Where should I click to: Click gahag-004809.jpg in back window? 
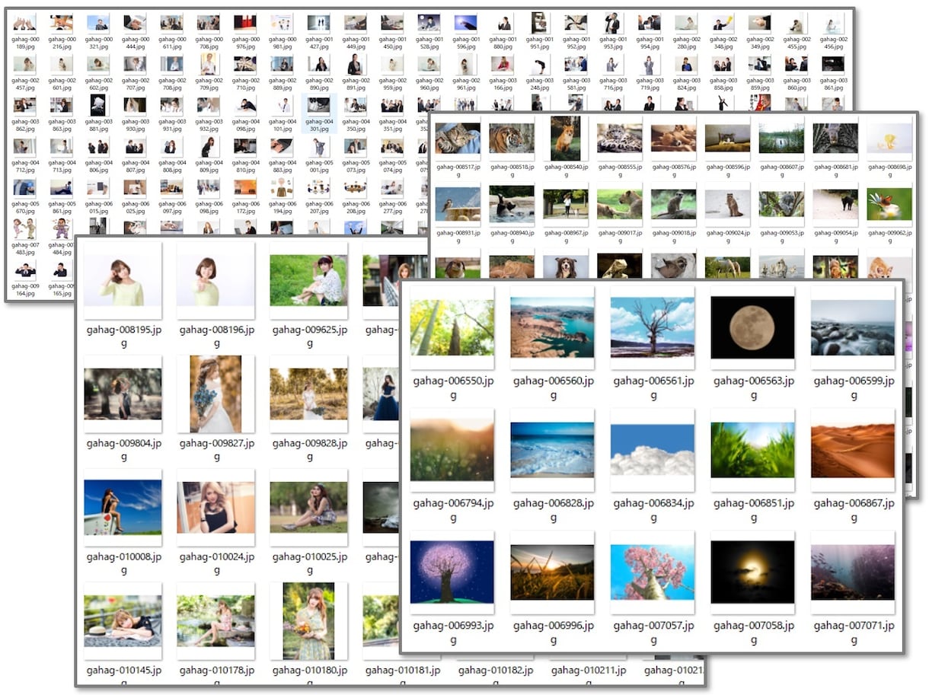click(208, 155)
